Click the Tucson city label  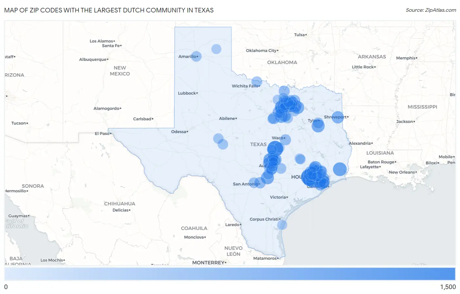pyautogui.click(x=19, y=123)
